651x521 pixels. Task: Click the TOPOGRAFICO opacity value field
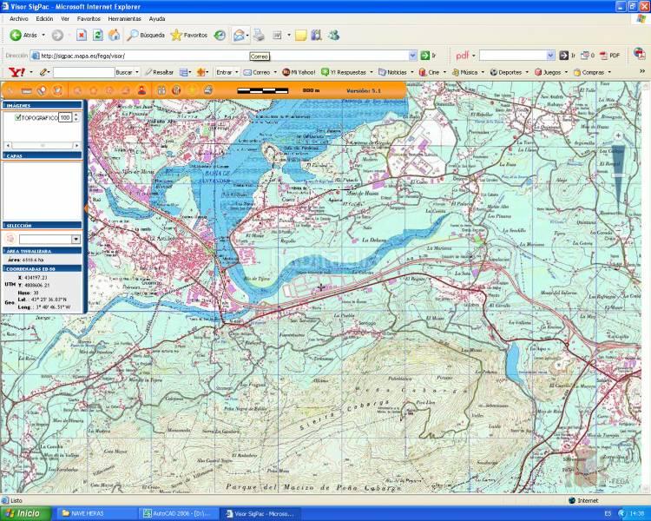pos(64,116)
